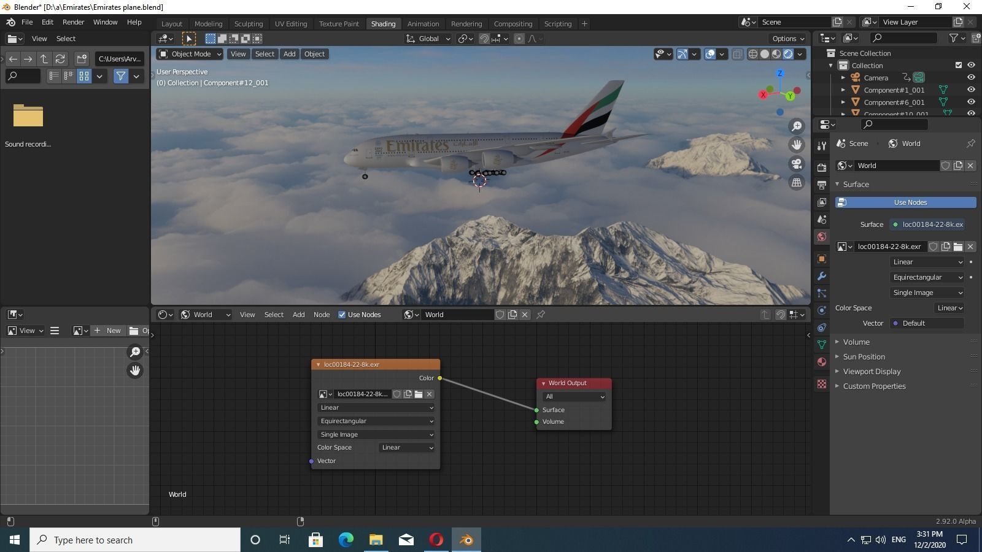Expand Camera item in outliner

(843, 78)
